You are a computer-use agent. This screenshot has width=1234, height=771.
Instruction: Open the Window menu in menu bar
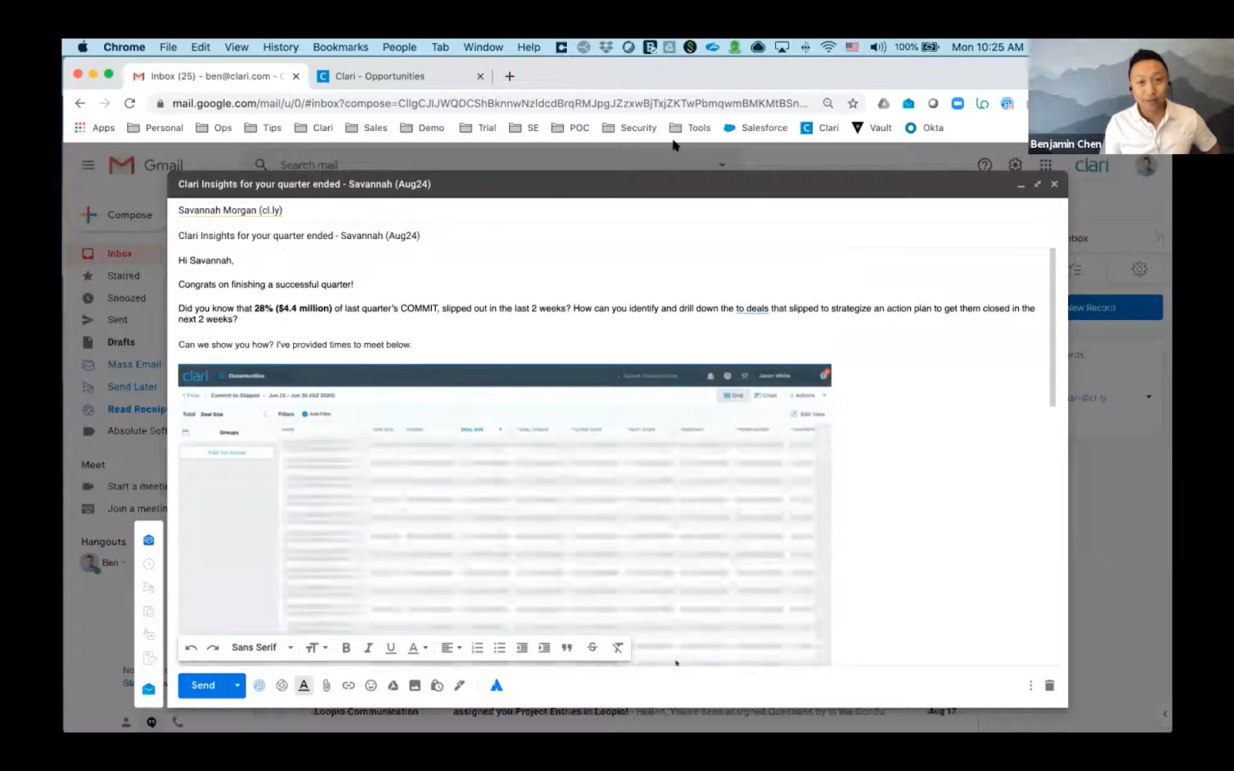click(484, 47)
